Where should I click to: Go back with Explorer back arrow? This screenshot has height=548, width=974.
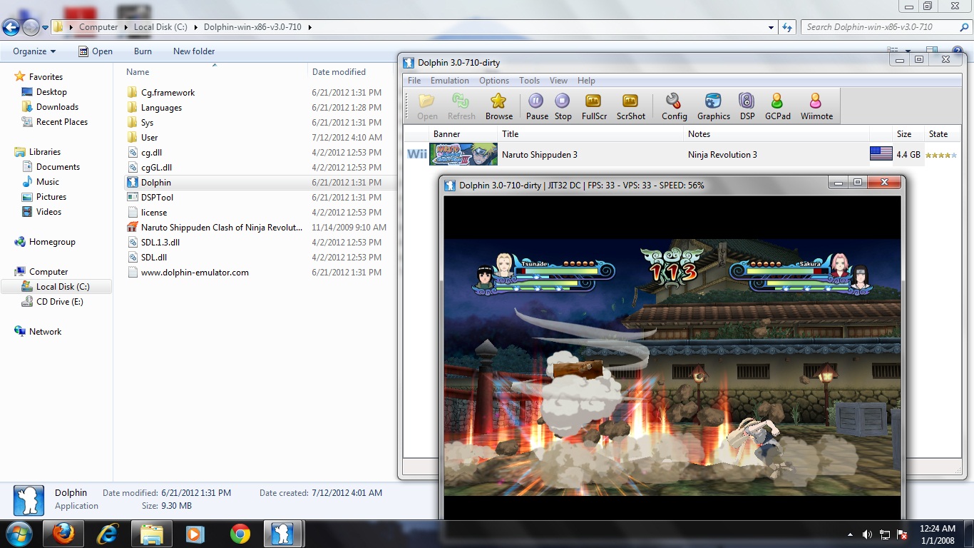[11, 28]
